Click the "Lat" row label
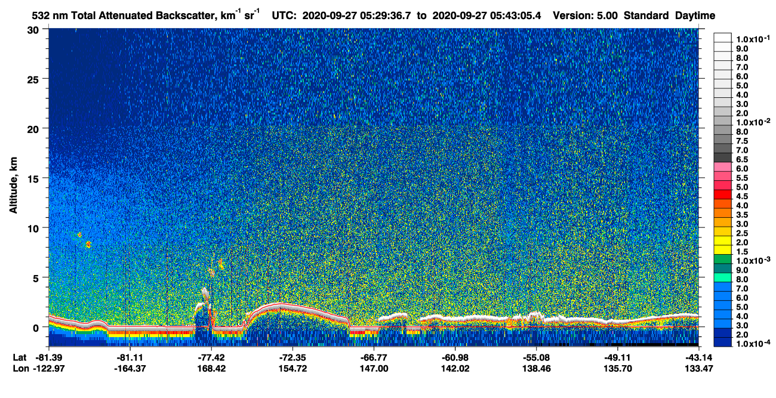 pyautogui.click(x=19, y=357)
